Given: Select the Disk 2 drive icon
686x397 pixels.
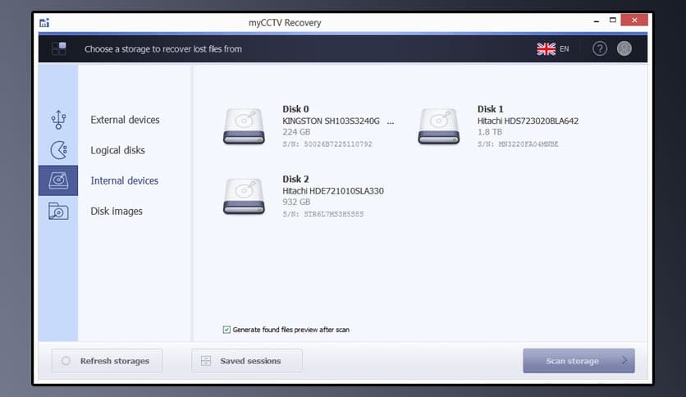Looking at the screenshot, I should click(x=244, y=196).
